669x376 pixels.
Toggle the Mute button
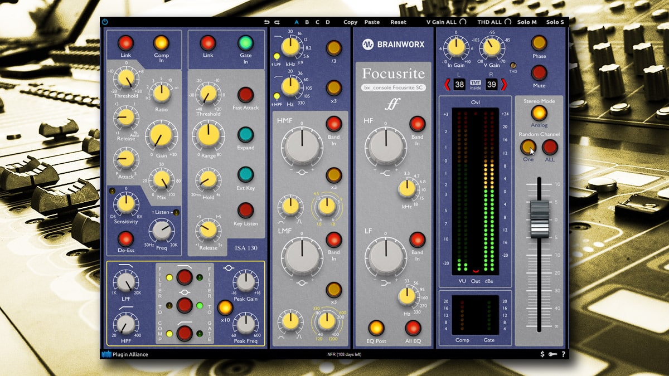[x=539, y=72]
